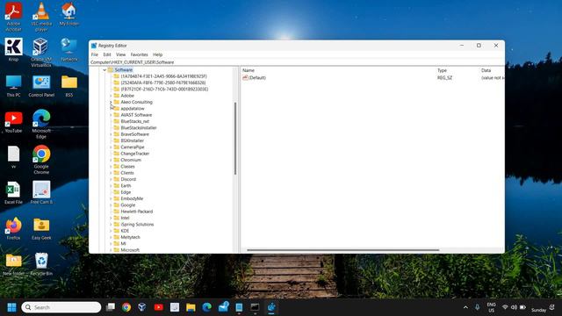
Task: Select the BlueStacksInstaller key
Action: (x=139, y=128)
